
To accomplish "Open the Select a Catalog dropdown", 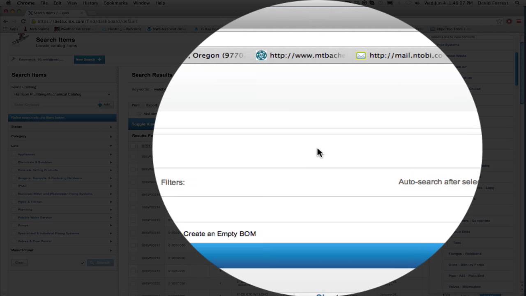I will (x=61, y=94).
